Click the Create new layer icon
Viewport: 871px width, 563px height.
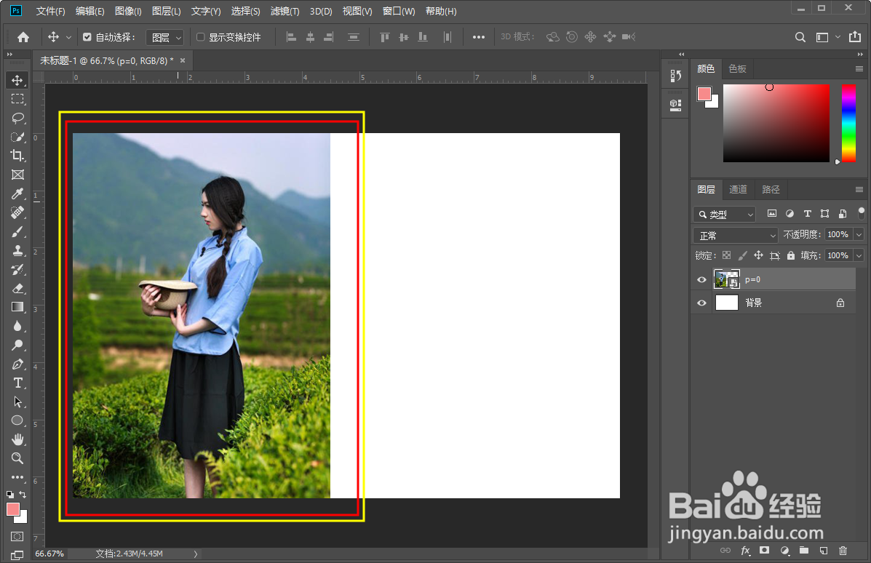coord(823,551)
